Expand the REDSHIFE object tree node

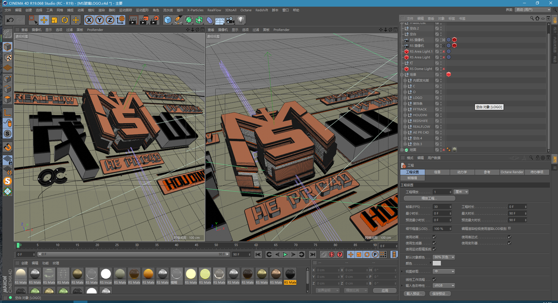point(405,121)
